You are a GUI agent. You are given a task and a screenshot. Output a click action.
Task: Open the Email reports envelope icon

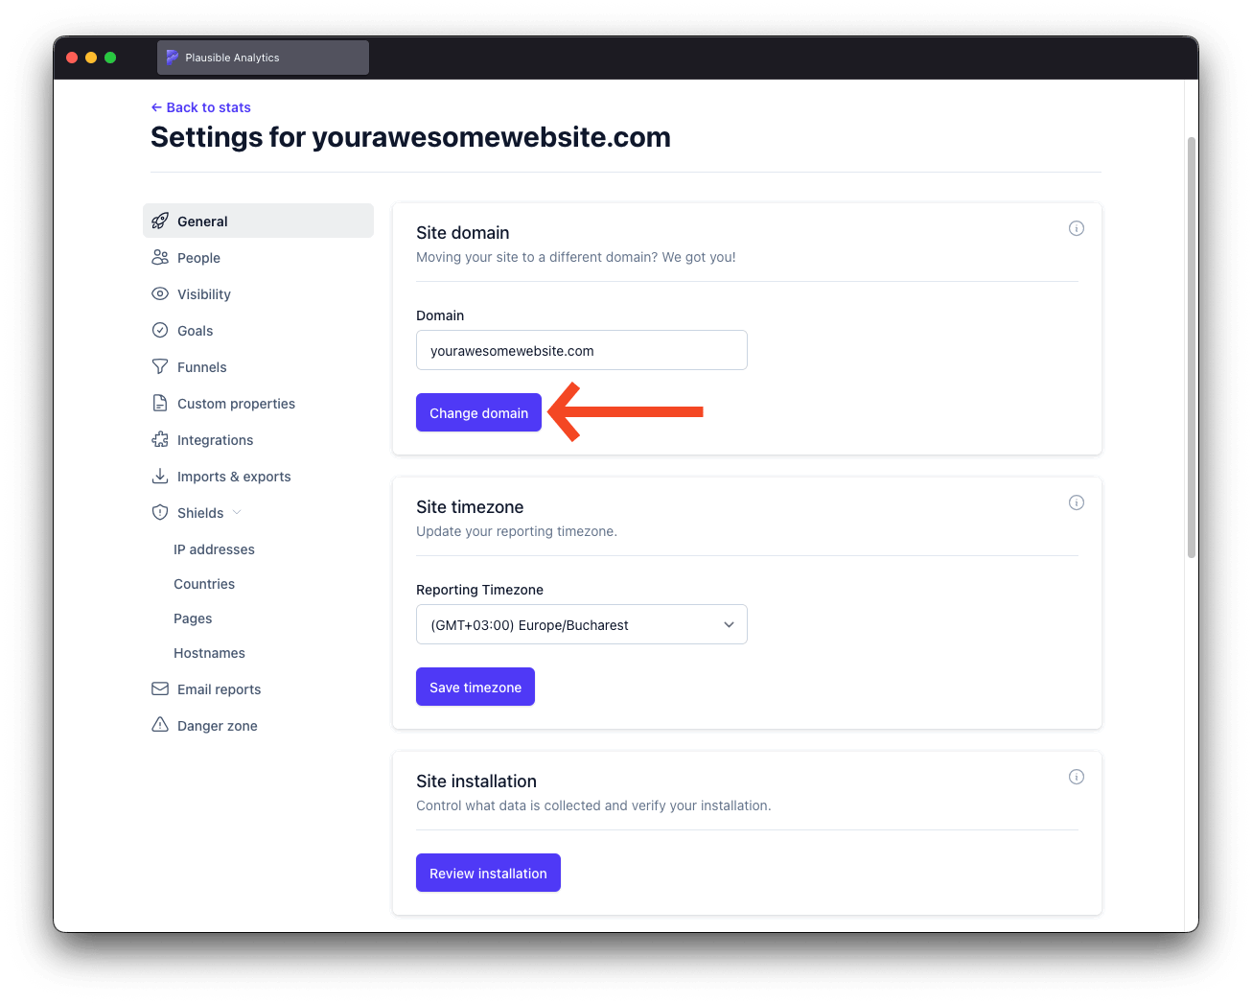(x=160, y=688)
